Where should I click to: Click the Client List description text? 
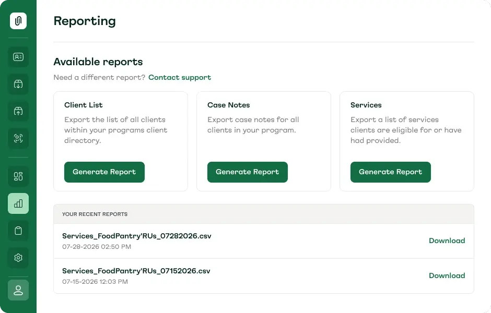point(115,130)
